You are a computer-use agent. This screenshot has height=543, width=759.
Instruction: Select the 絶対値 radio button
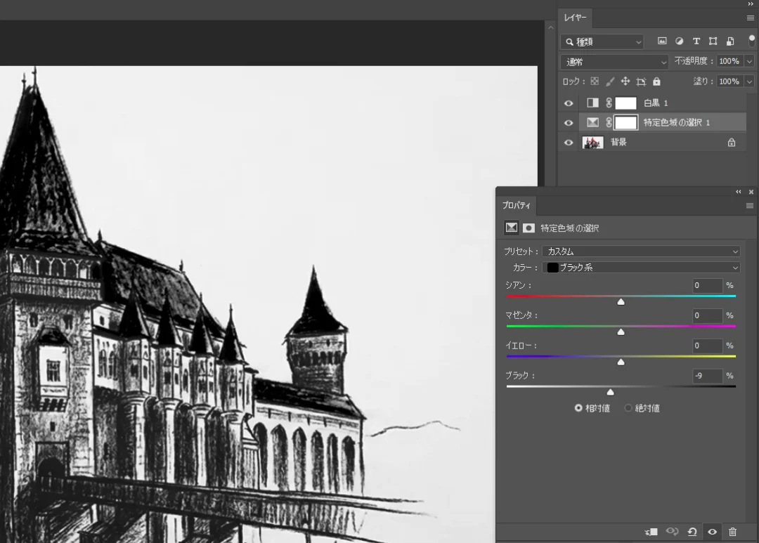[628, 408]
